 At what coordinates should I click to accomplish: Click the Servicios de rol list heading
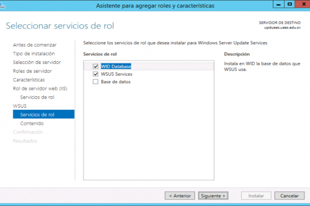(100, 54)
